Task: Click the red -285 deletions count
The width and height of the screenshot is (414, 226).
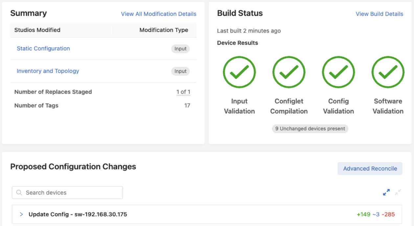Action: pyautogui.click(x=388, y=215)
